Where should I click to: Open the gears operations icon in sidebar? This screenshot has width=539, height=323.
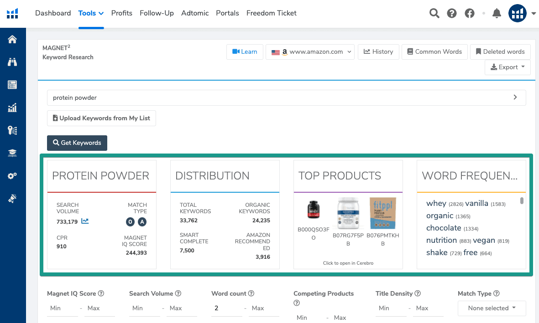pos(12,176)
